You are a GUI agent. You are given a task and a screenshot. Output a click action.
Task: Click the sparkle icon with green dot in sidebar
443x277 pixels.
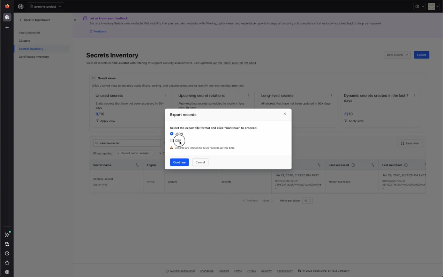(7, 234)
